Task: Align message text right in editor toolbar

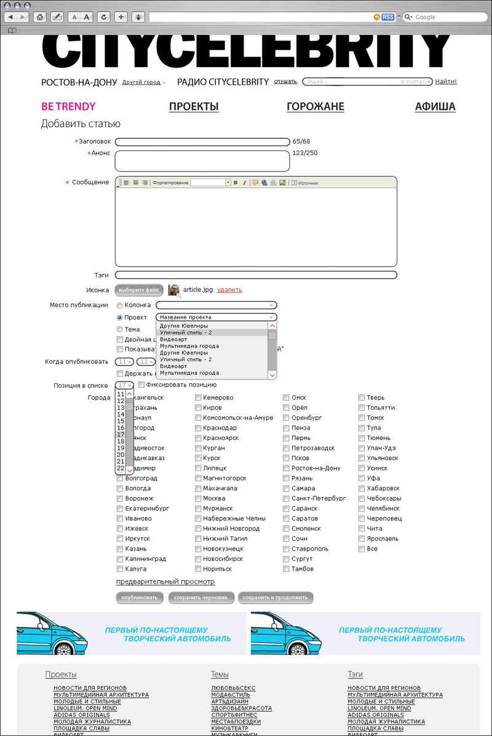Action: coord(145,182)
